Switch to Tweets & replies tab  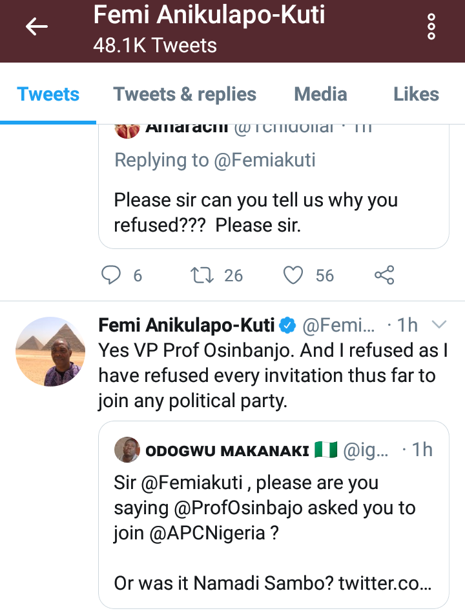click(185, 94)
